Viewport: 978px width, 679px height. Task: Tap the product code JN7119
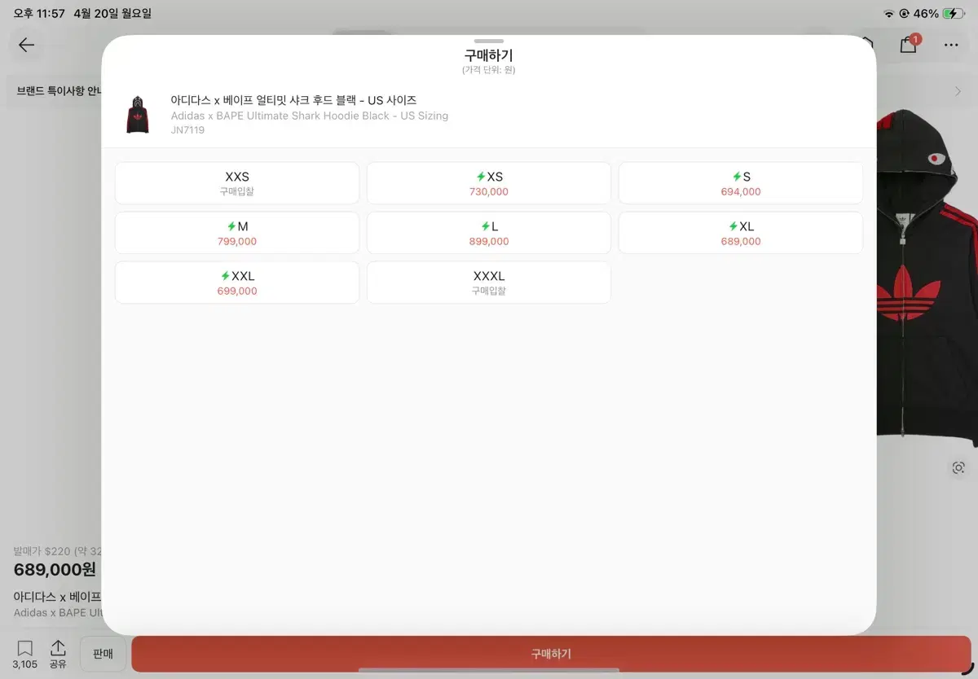(x=188, y=130)
